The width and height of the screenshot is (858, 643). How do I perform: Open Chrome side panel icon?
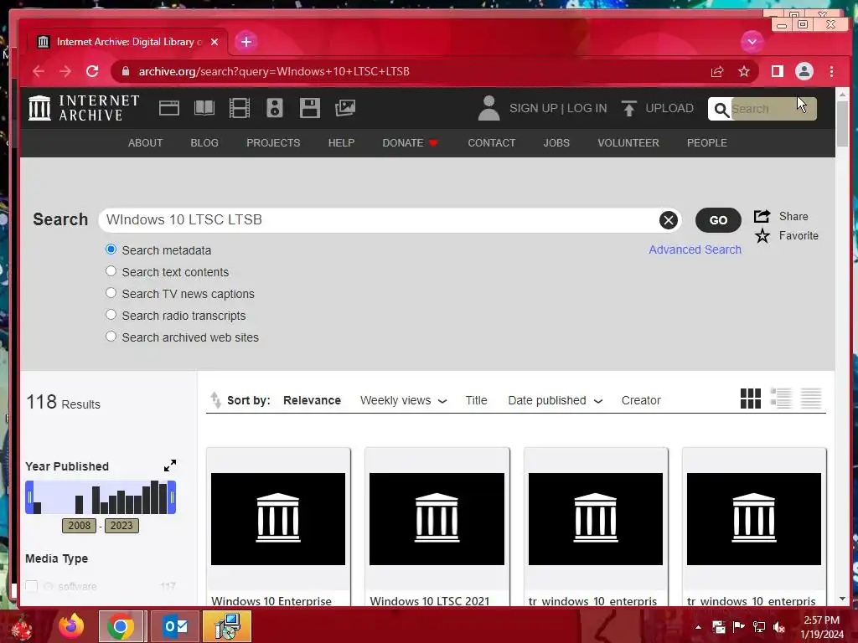point(777,71)
